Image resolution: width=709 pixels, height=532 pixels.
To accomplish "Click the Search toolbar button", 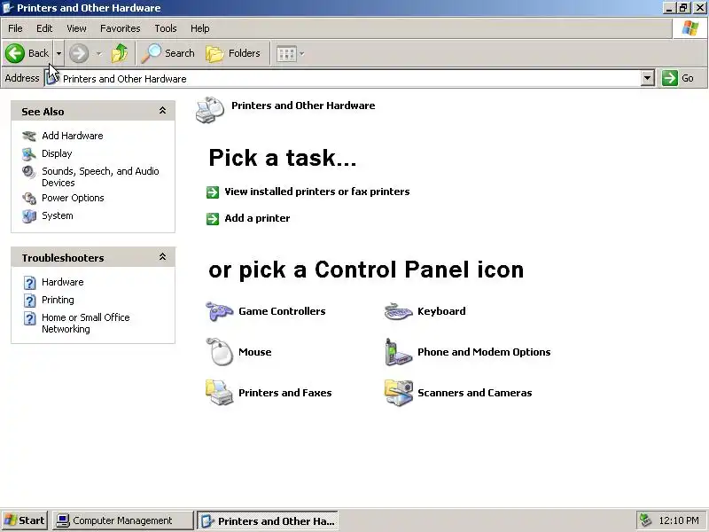I will [168, 53].
